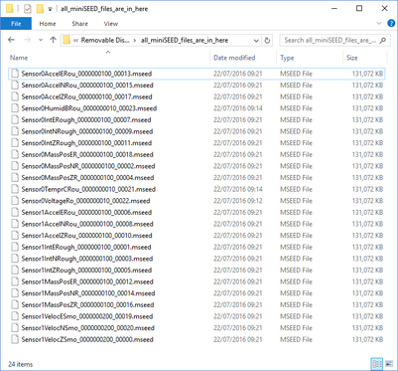
Task: Click file icon of Sensor0AccelZRou_0000000100_00017.mseed
Action: pyautogui.click(x=15, y=96)
